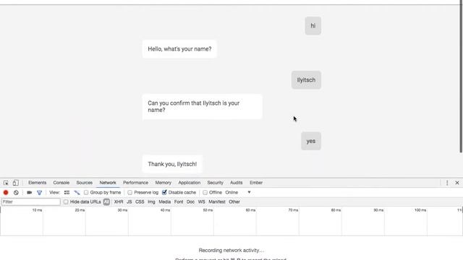Open the Audits tab
The height and width of the screenshot is (260, 463).
pyautogui.click(x=237, y=183)
